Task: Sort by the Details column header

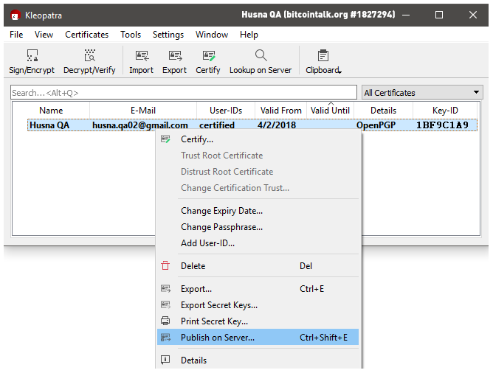Action: 383,111
